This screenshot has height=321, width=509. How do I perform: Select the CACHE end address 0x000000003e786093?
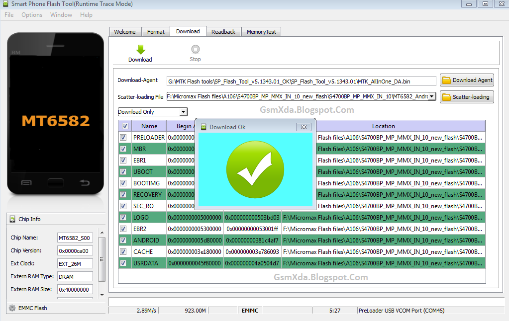(252, 252)
